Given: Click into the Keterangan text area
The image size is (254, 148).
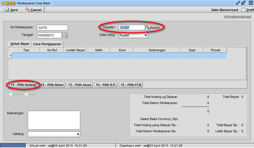Looking at the screenshot, I should [x=54, y=120].
